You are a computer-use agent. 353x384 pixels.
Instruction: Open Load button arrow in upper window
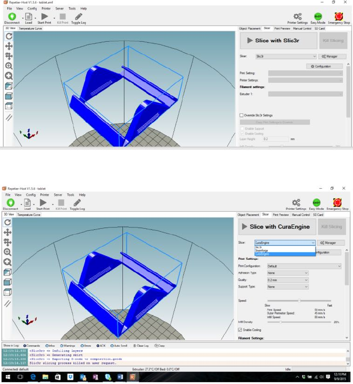coord(35,18)
